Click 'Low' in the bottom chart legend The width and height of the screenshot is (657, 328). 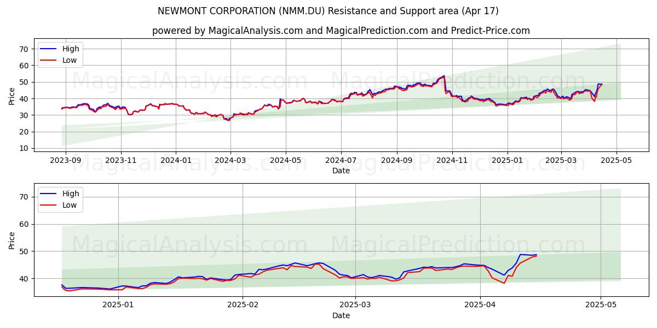70,205
